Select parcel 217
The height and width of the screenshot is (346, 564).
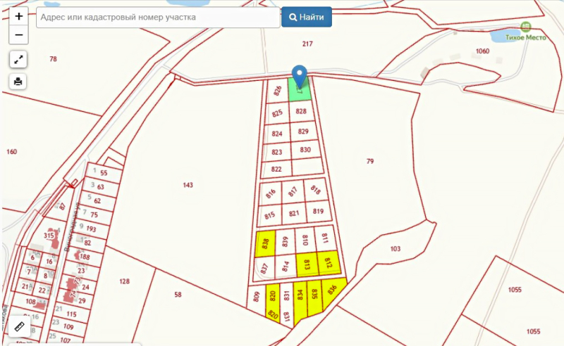(307, 44)
